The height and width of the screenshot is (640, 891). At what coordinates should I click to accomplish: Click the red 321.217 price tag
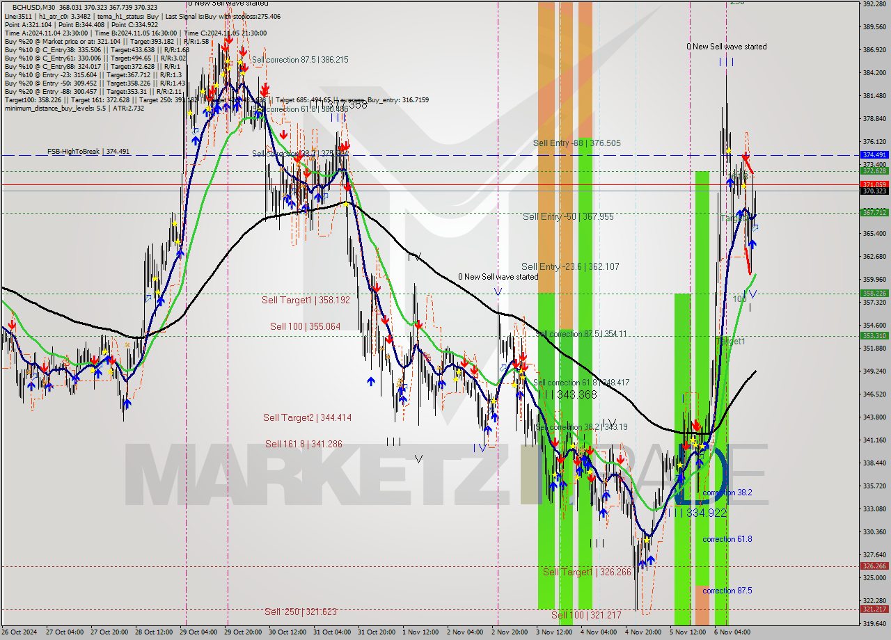tap(874, 609)
